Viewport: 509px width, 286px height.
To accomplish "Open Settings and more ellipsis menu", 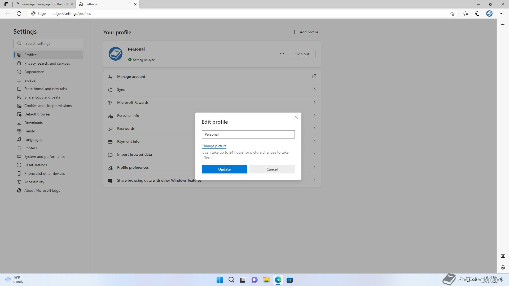I will coord(501,14).
